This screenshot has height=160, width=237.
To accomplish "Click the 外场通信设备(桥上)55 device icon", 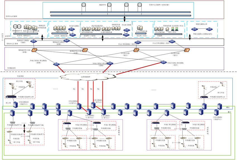I will pos(11,96).
